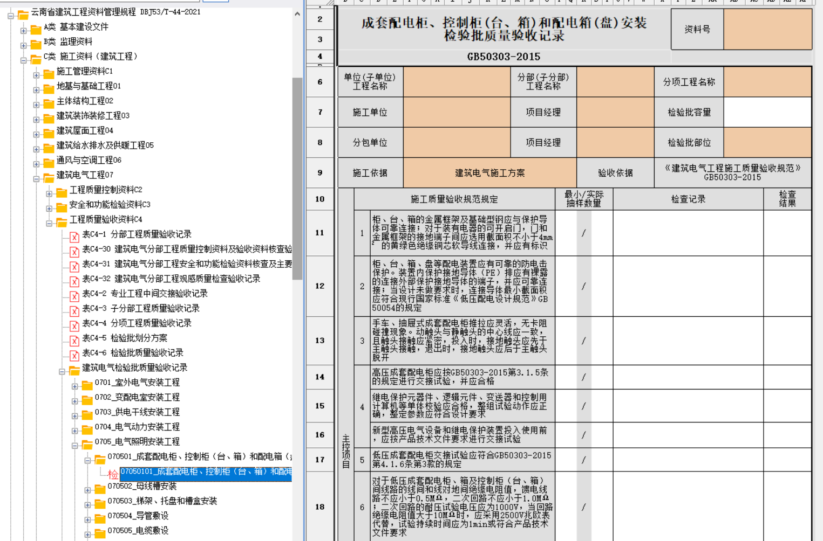This screenshot has width=823, height=541.
Task: Click the 分包单位 input cell
Action: click(457, 142)
